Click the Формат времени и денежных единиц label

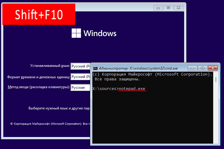tap(39, 77)
